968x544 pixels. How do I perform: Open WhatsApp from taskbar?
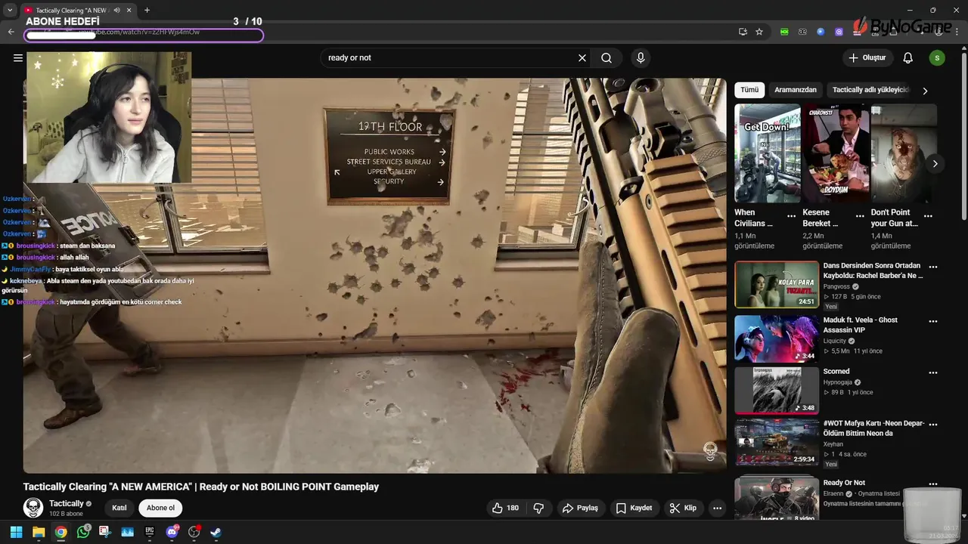(83, 532)
